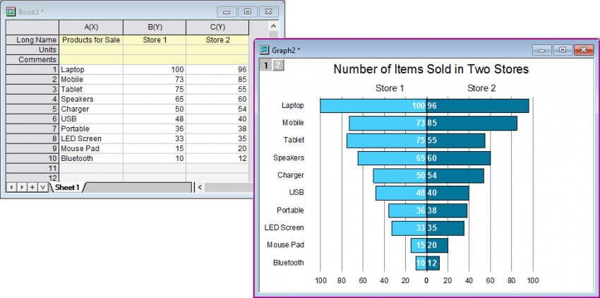
Task: Select column C(Y) header
Action: click(217, 28)
